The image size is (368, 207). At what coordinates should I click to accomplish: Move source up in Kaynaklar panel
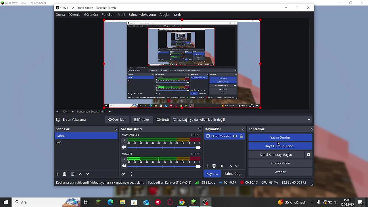[x=230, y=166]
